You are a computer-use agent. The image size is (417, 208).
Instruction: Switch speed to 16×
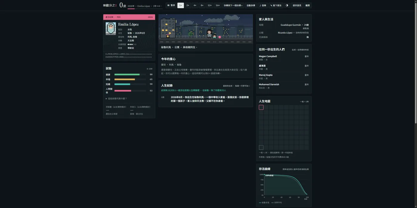coord(218,5)
